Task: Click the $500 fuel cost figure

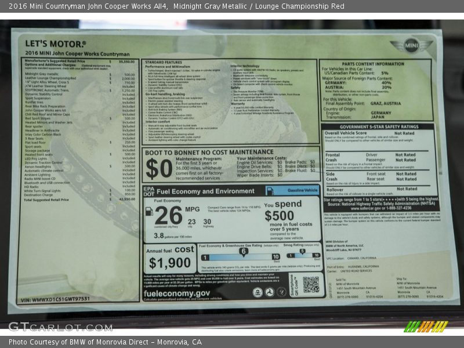Action: 279,216
